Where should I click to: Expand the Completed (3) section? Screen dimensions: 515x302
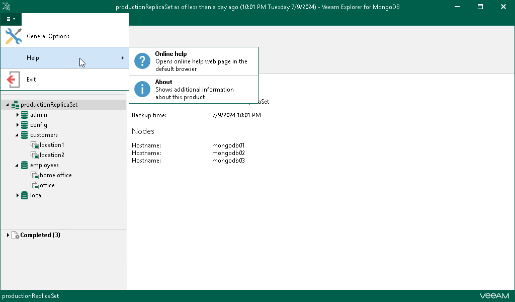(8, 235)
